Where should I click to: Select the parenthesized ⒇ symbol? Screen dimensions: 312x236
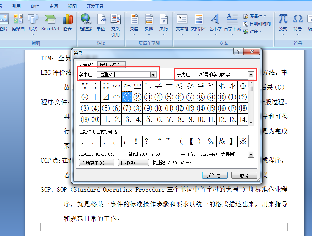(x=95, y=119)
